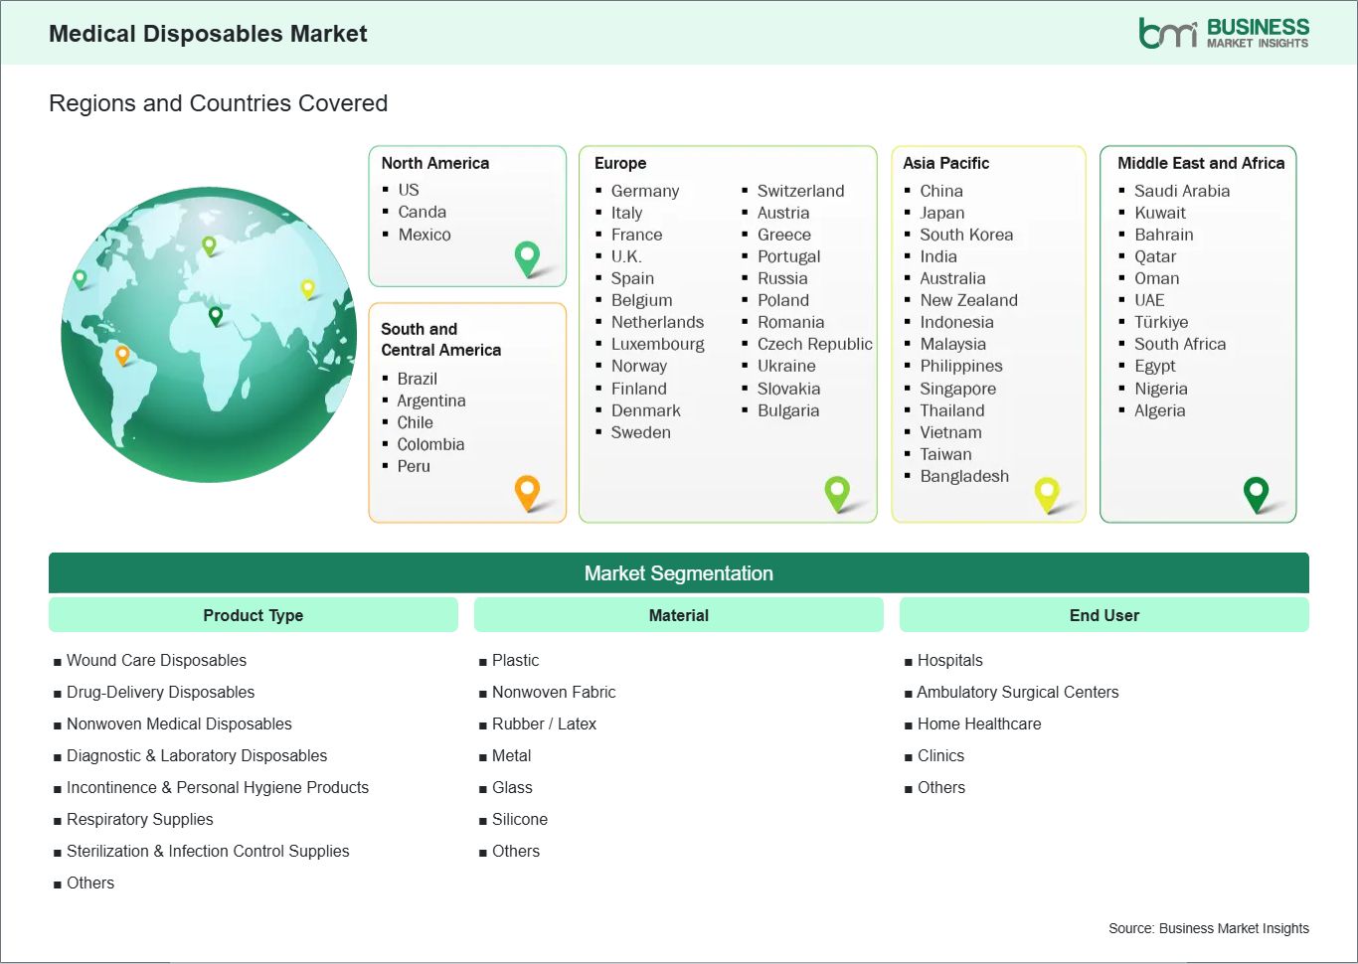The image size is (1358, 964).
Task: Click the dark green map pin on the globe
Action: tap(216, 316)
